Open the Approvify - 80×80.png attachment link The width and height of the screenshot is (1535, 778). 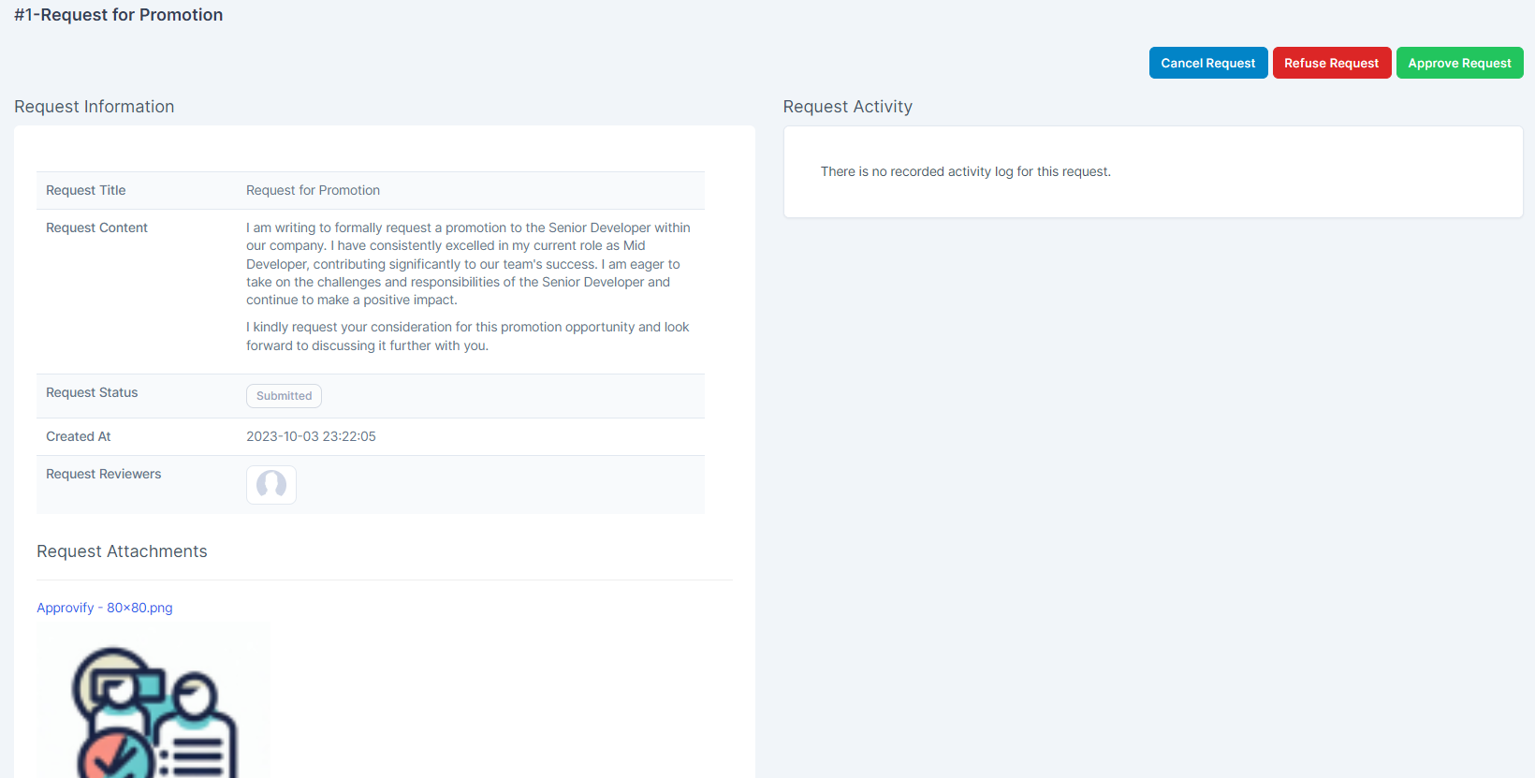tap(105, 608)
